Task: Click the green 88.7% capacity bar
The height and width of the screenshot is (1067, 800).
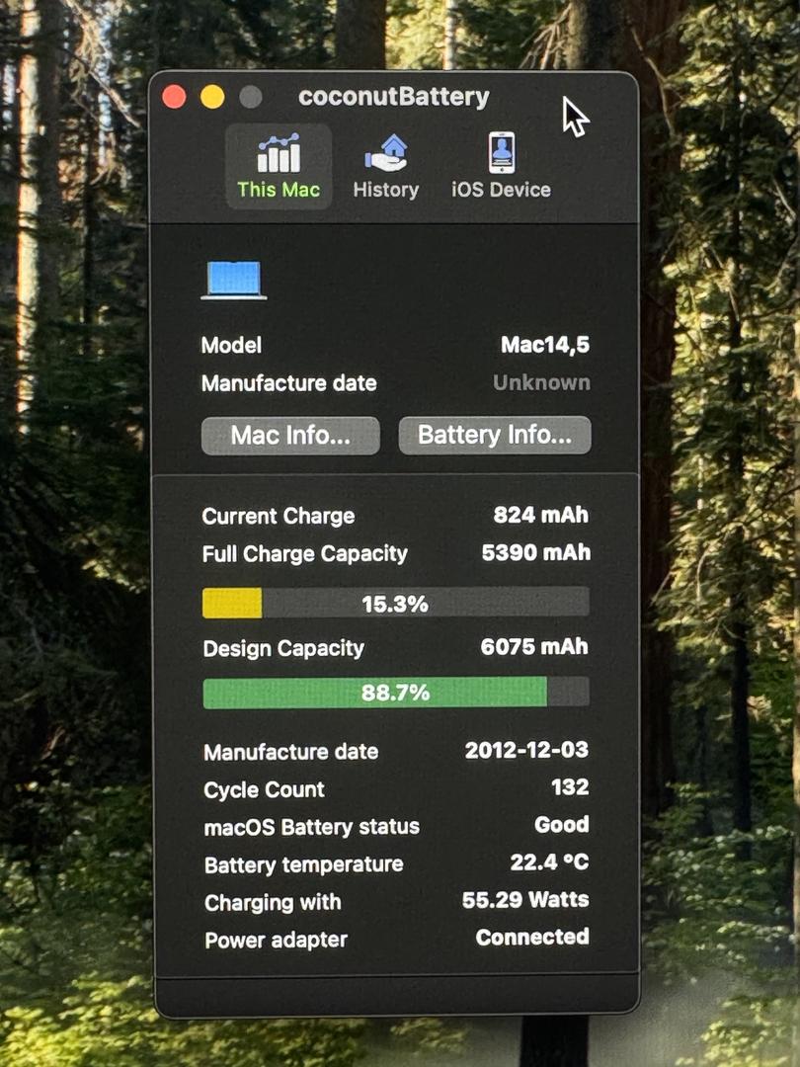Action: [396, 692]
